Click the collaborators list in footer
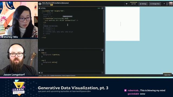Screen dimensions: 173x97 tap(61, 75)
